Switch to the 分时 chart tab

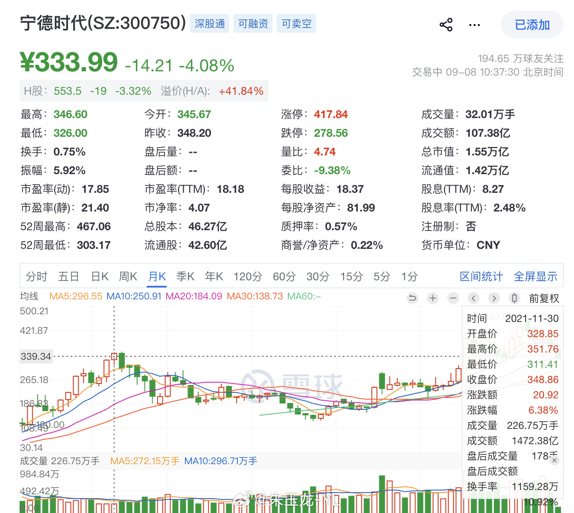point(37,276)
